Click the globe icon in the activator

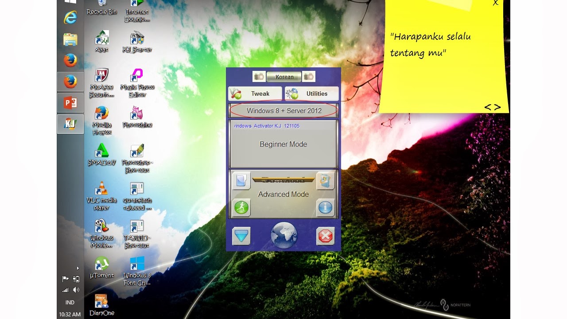point(284,236)
